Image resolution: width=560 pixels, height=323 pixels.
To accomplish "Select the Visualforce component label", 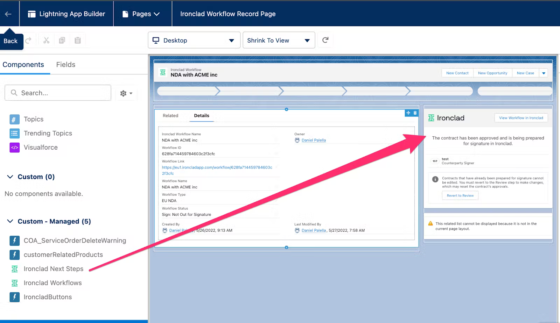I will coord(41,148).
